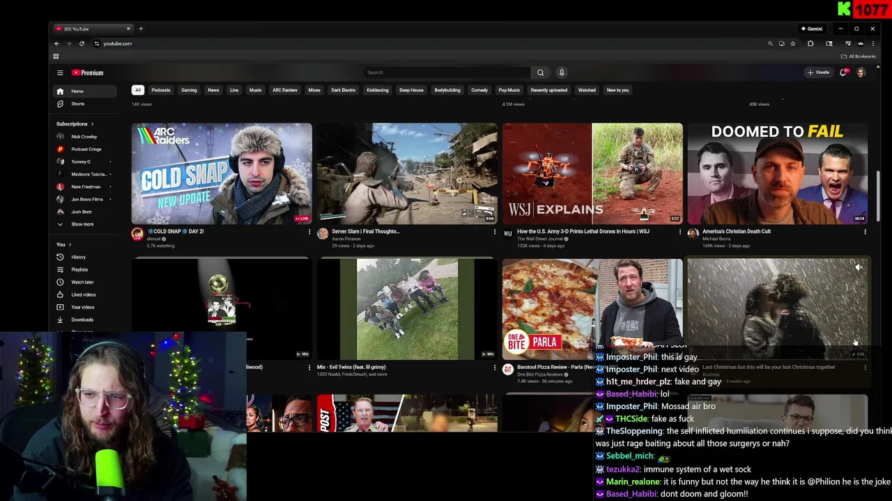Open the Server Slam gameplay thumbnail
The height and width of the screenshot is (501, 892).
[407, 173]
